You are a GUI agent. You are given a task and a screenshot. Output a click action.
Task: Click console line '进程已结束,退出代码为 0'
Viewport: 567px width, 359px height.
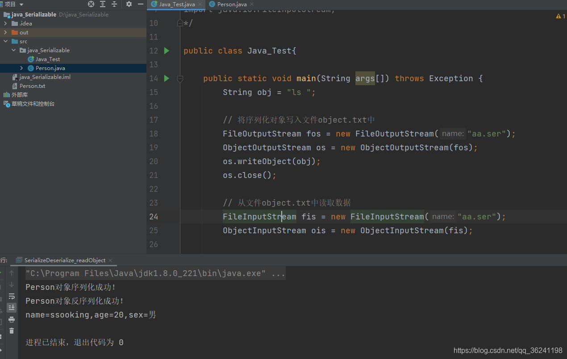75,342
